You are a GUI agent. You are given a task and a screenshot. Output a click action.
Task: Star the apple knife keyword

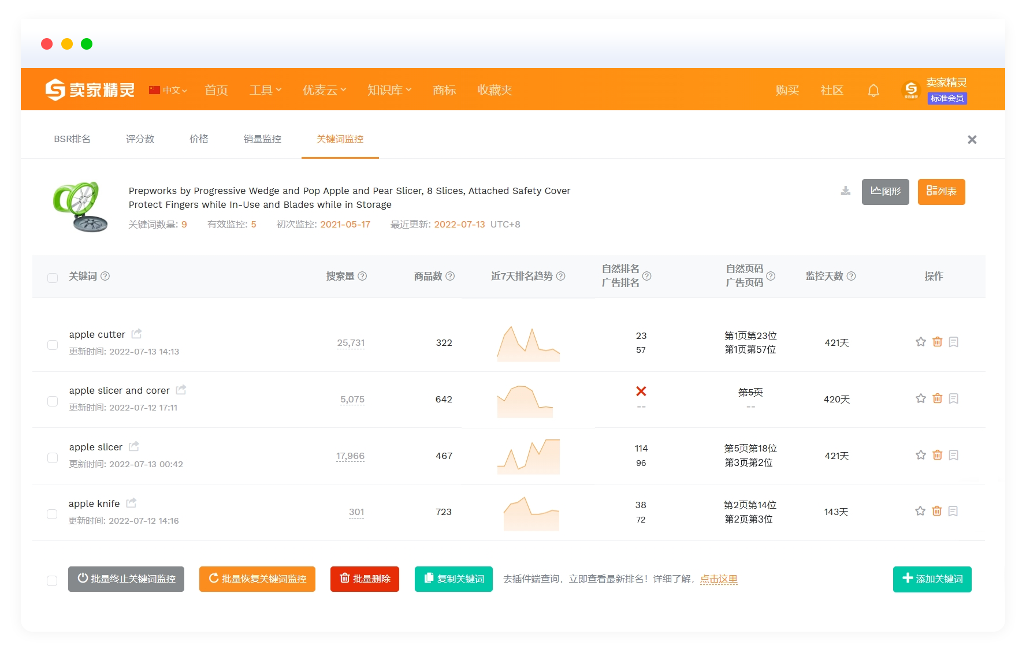tap(920, 511)
